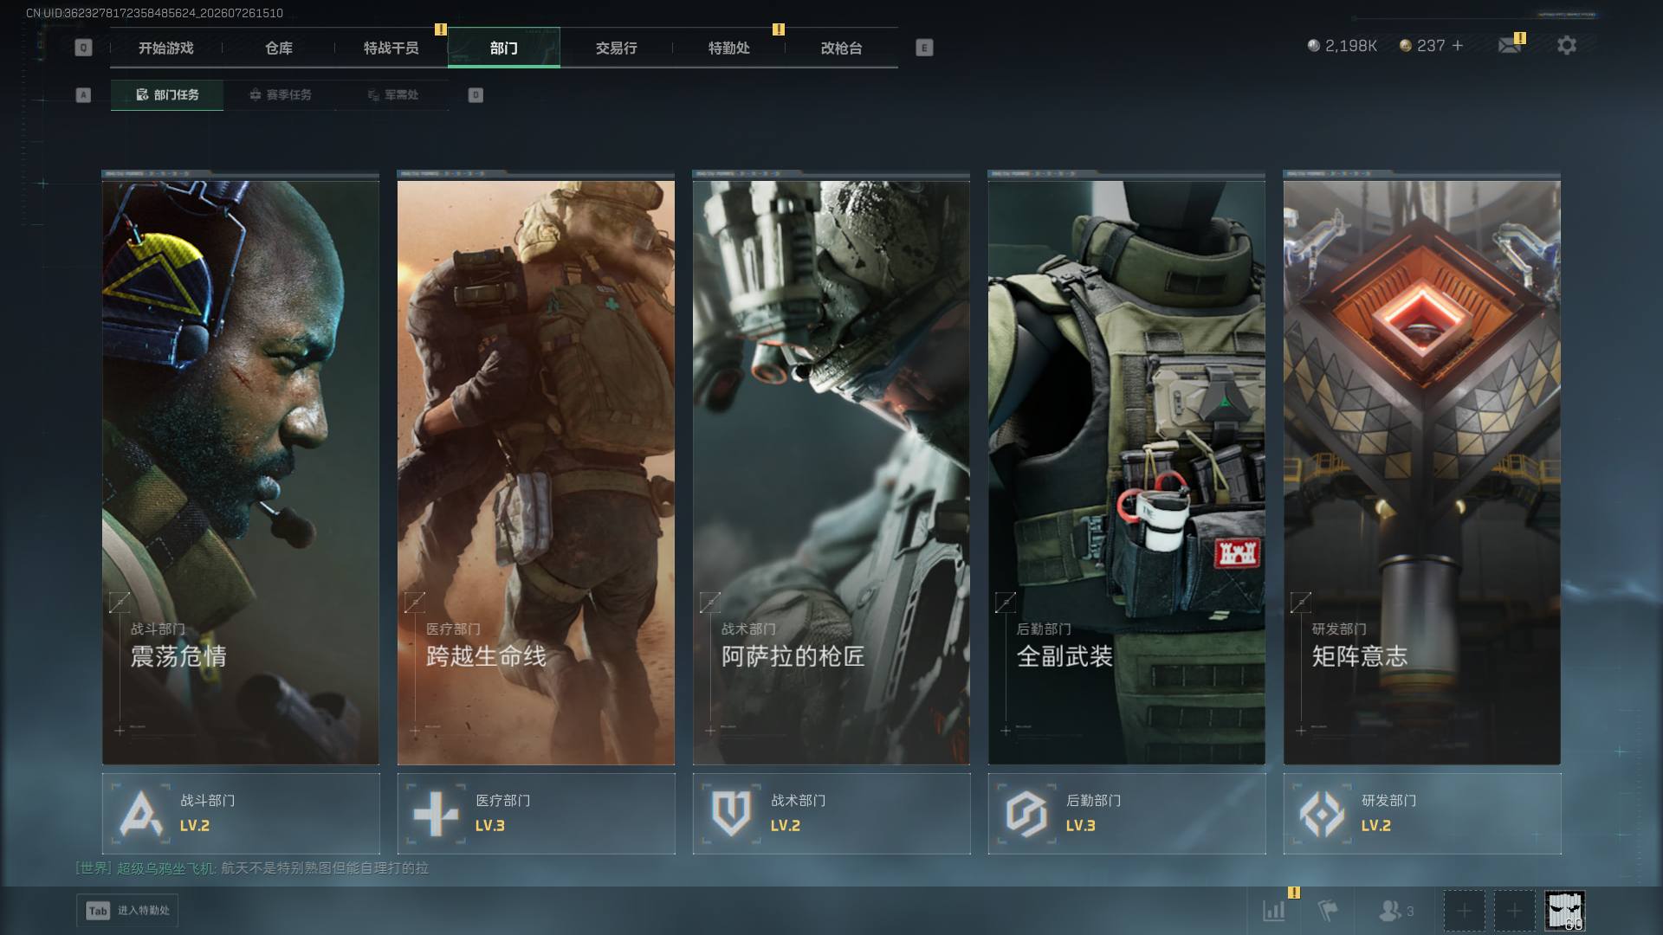Switch to the 改枪台 tab
The height and width of the screenshot is (935, 1663).
coord(842,48)
